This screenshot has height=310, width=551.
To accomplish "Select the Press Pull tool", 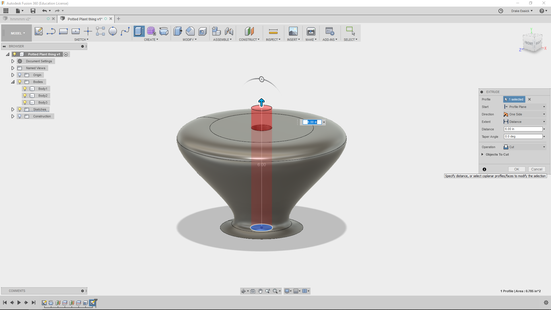I will tap(178, 31).
